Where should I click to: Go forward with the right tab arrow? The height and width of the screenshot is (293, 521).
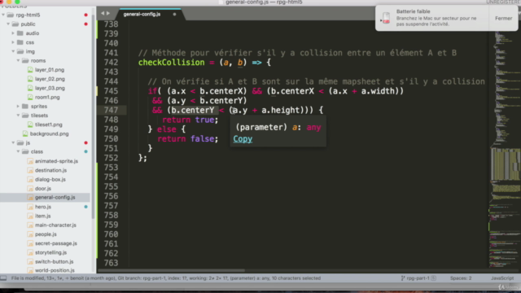click(108, 13)
